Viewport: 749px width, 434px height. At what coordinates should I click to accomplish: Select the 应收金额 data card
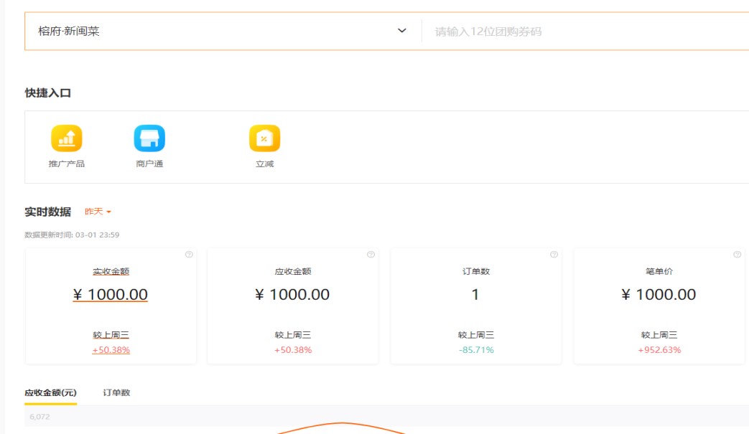tap(292, 306)
